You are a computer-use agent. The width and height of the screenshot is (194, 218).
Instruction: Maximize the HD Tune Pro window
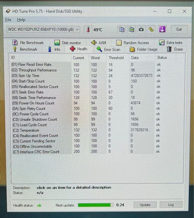[170, 11]
